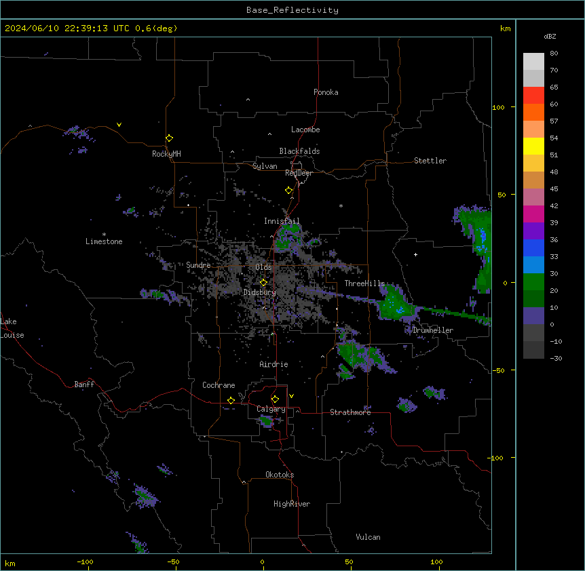Screen dimensions: 585x571
Task: Click the yellow V marker northeast of Calgary
Action: click(291, 396)
